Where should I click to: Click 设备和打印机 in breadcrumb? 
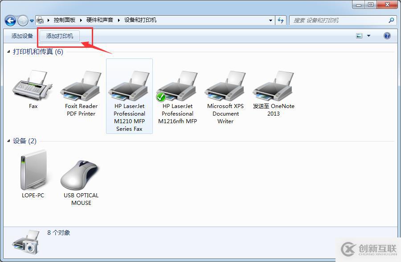point(140,20)
